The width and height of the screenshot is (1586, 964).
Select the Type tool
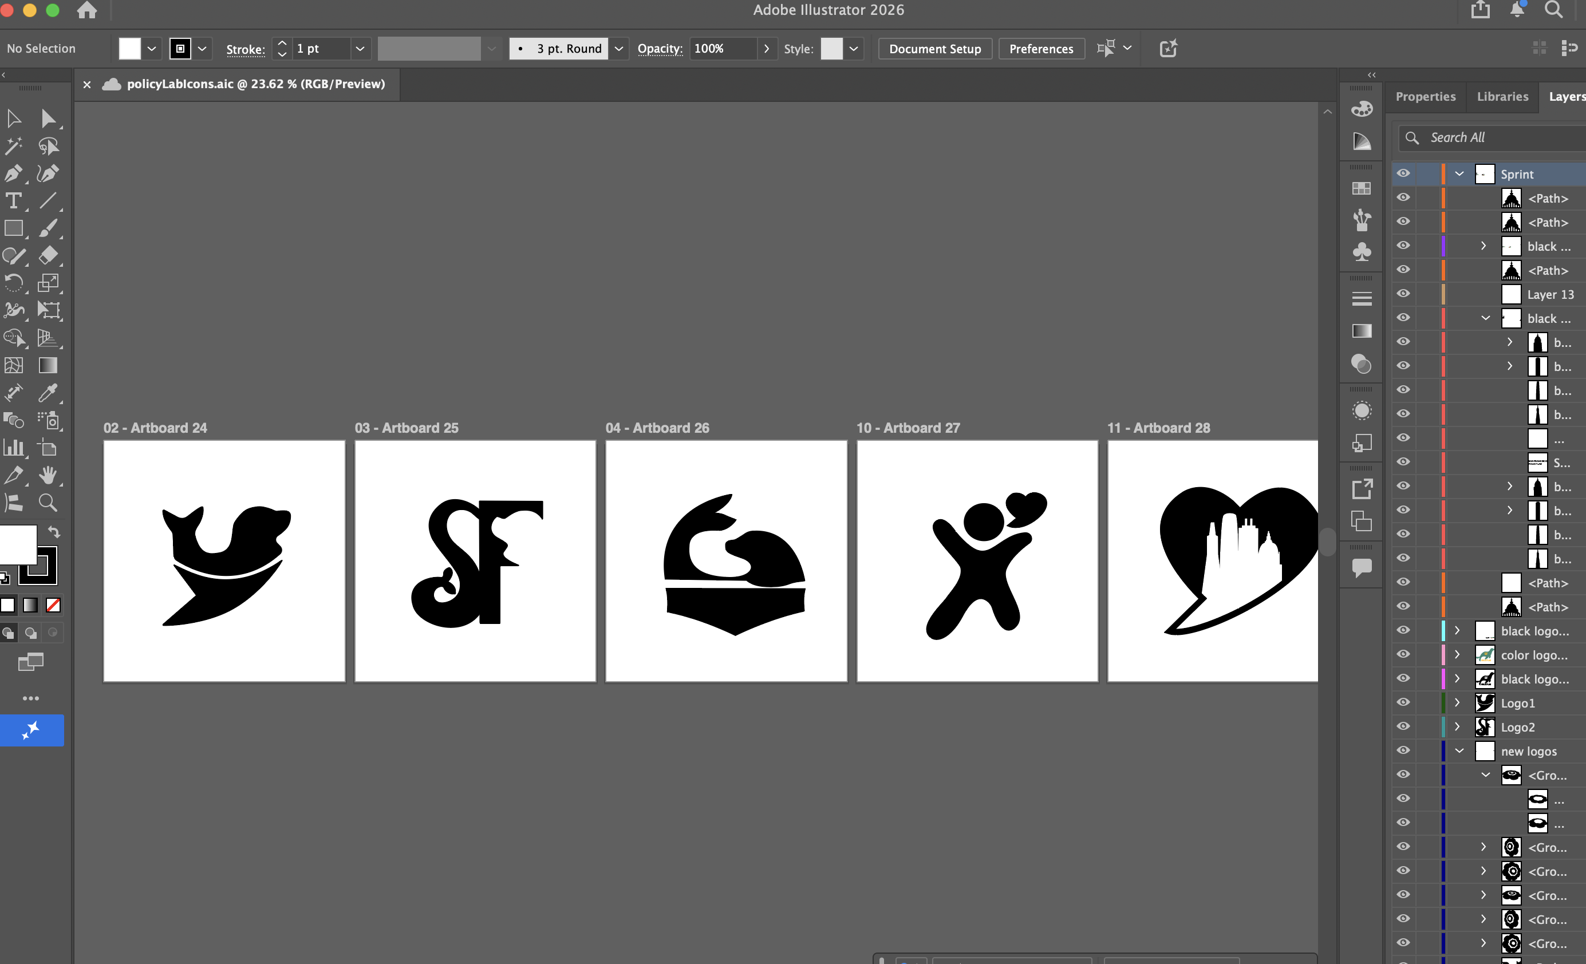[x=14, y=201]
